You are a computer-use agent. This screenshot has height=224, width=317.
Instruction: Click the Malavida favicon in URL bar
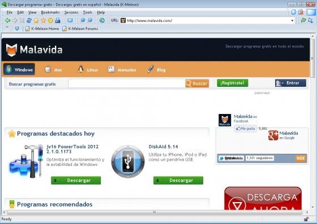[123, 20]
